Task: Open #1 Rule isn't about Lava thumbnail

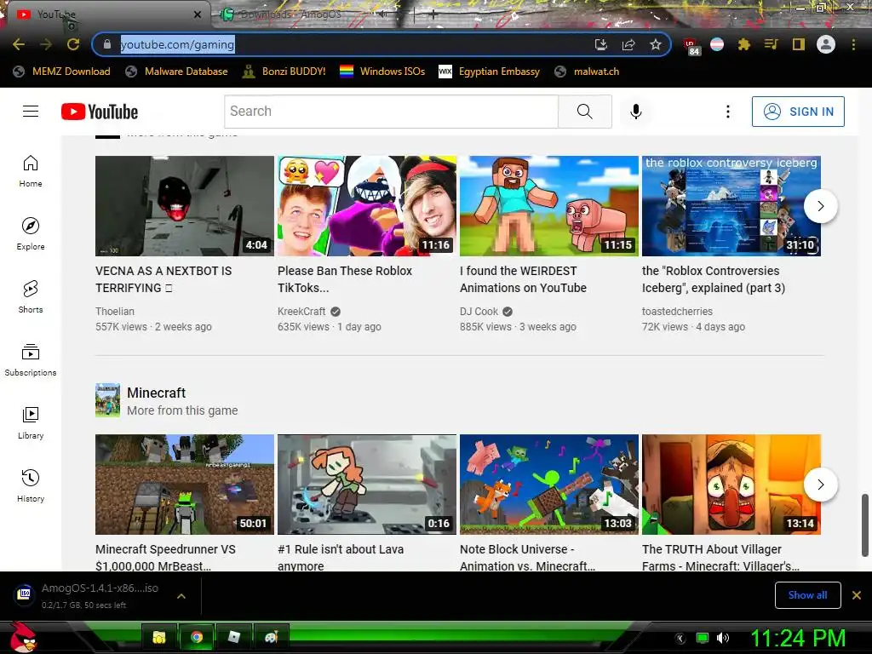Action: coord(367,485)
